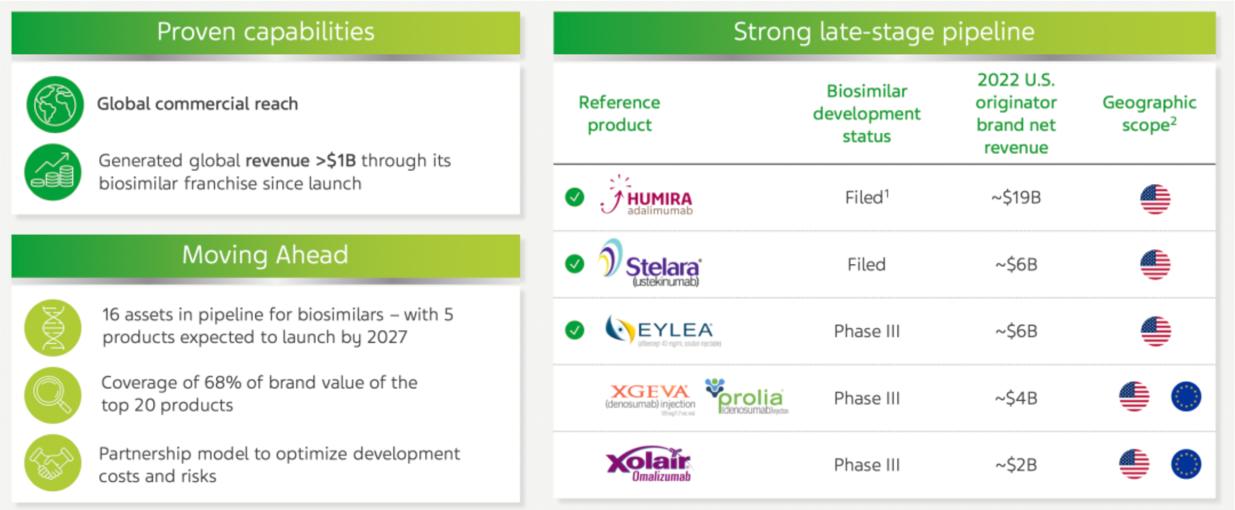Click the globe icon for global commercial reach
1235x510 pixels.
coord(55,105)
